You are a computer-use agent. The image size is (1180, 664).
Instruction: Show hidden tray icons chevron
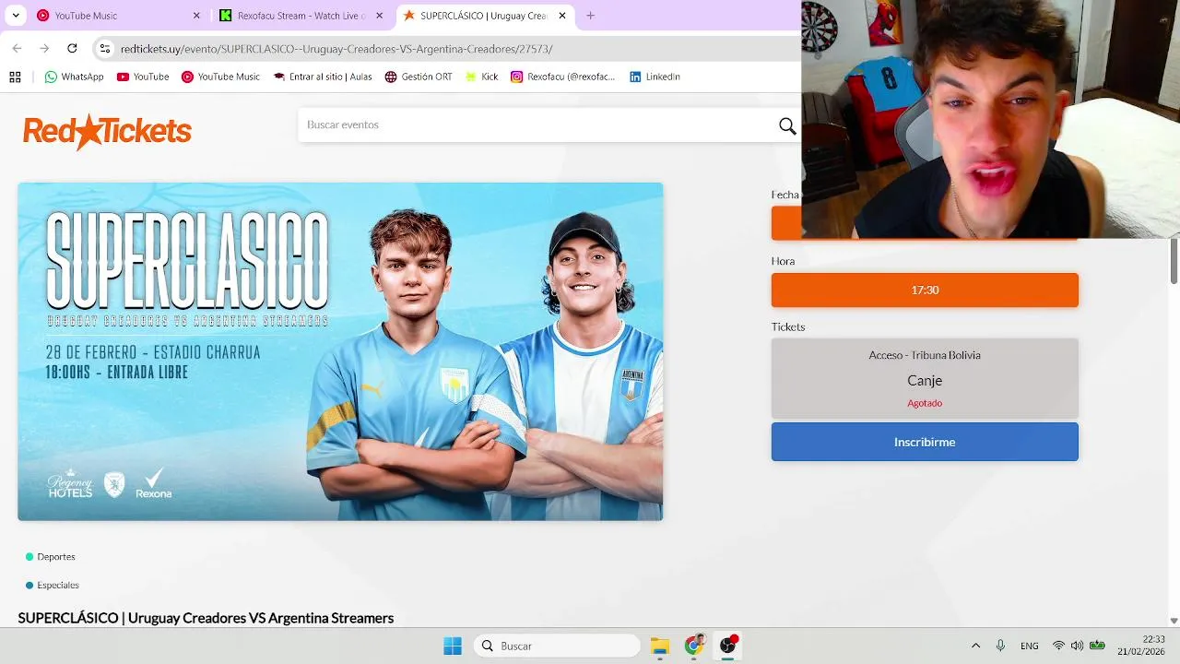[975, 646]
